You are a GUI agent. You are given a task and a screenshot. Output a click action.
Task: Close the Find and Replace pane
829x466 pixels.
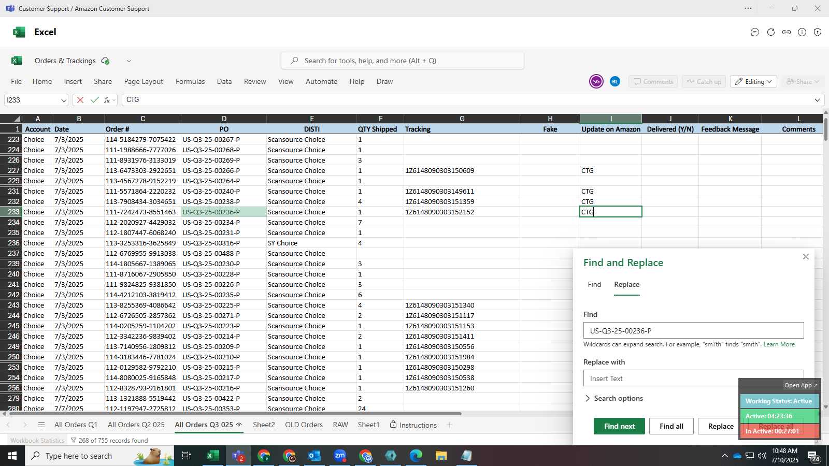click(x=806, y=257)
